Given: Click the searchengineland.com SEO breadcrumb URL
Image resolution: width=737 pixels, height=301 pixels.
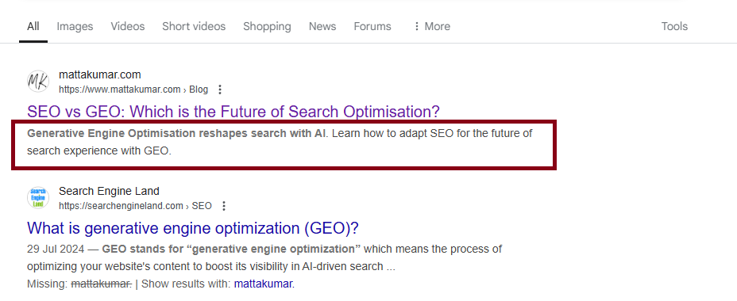Looking at the screenshot, I should (x=135, y=206).
